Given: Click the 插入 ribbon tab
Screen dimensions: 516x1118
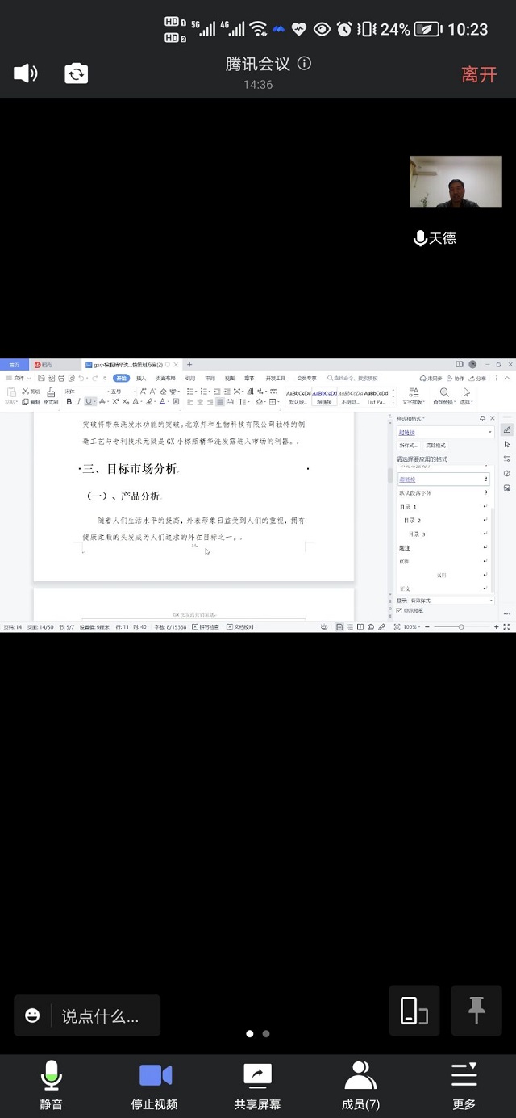Looking at the screenshot, I should pos(141,378).
